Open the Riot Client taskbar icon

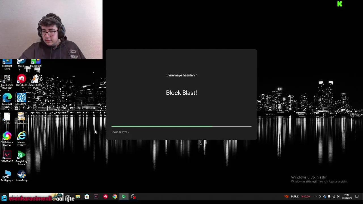pyautogui.click(x=105, y=197)
